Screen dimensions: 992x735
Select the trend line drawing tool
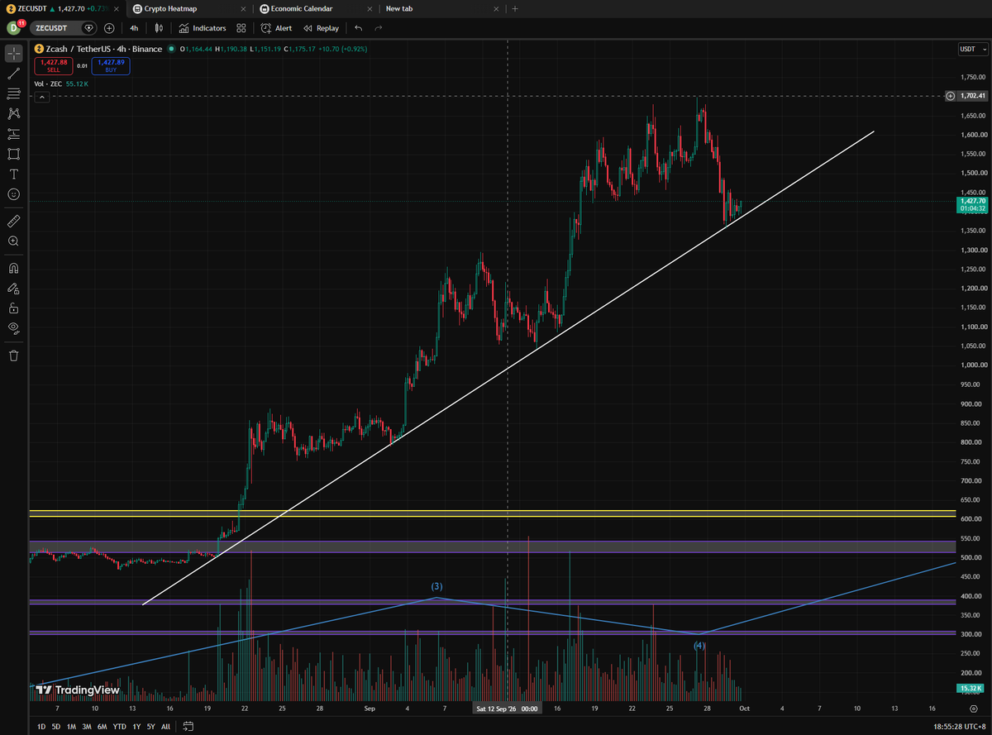(x=13, y=74)
